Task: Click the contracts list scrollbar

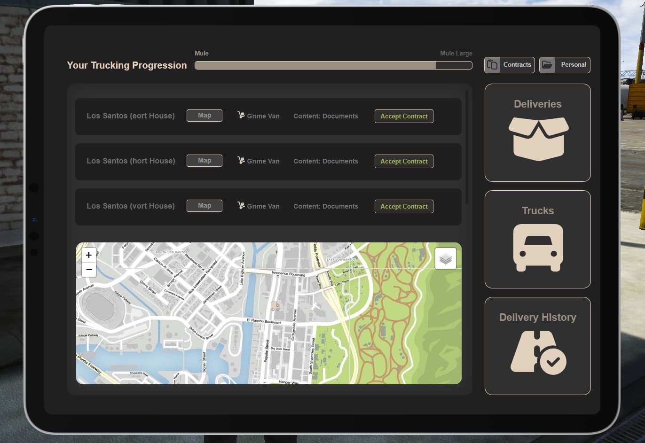Action: tap(467, 148)
